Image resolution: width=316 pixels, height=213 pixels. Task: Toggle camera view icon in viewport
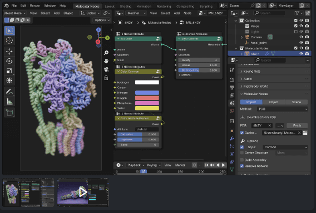tap(106, 69)
